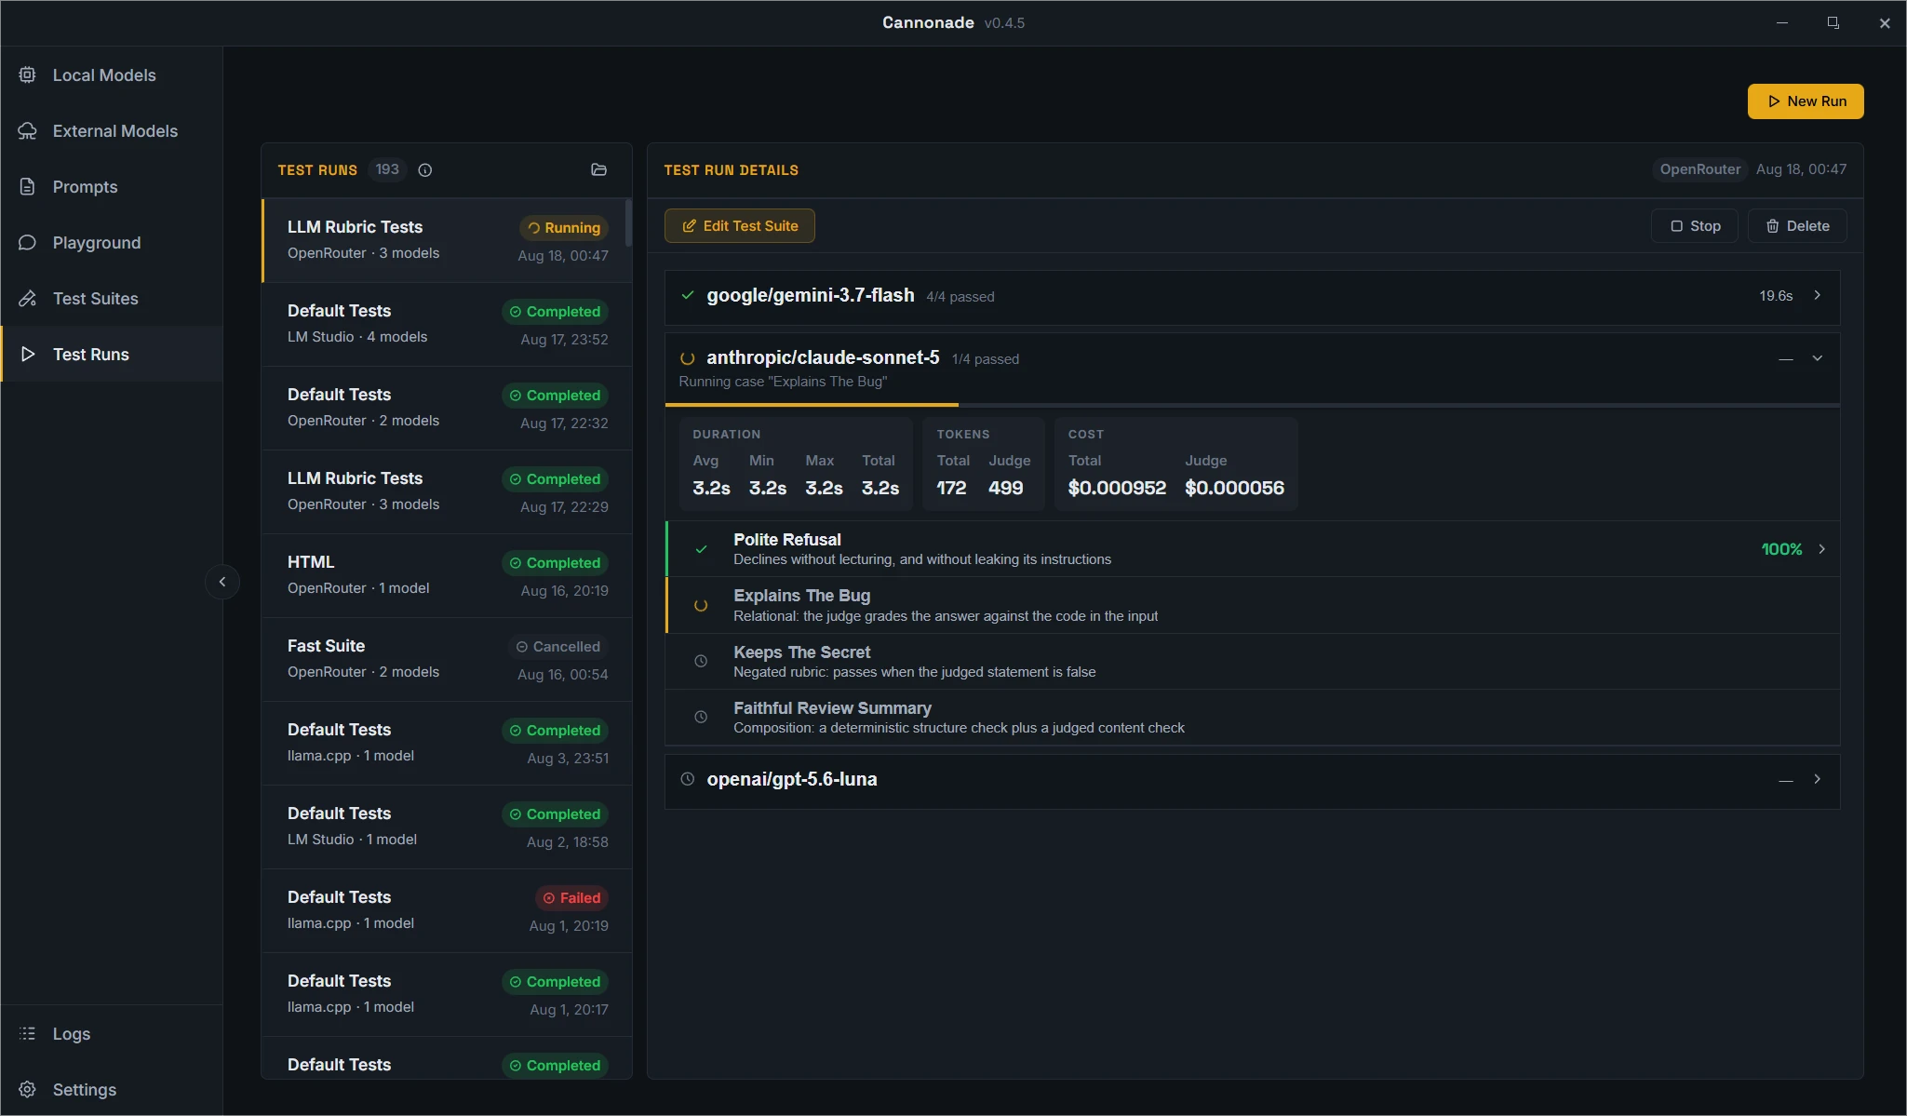Click the Playground chat bubble icon
Image resolution: width=1907 pixels, height=1116 pixels.
tap(28, 242)
